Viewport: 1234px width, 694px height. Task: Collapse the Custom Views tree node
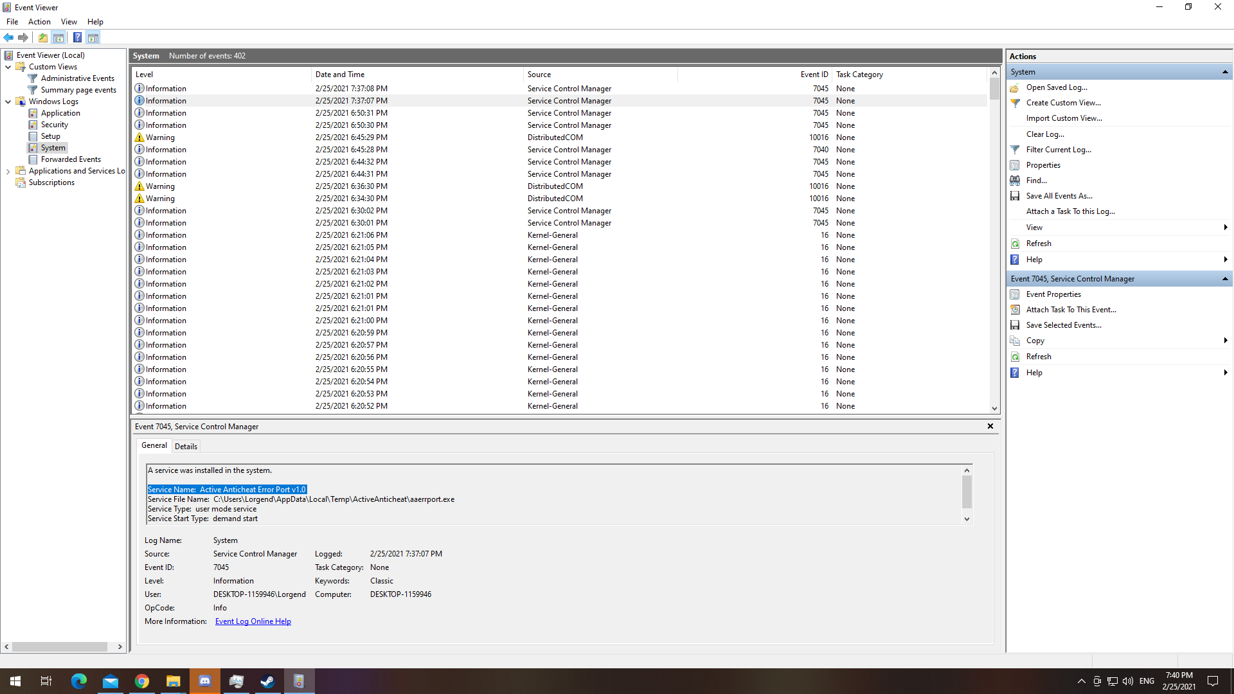(x=8, y=67)
